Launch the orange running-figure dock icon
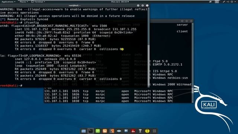The image size is (238, 134). (112, 131)
